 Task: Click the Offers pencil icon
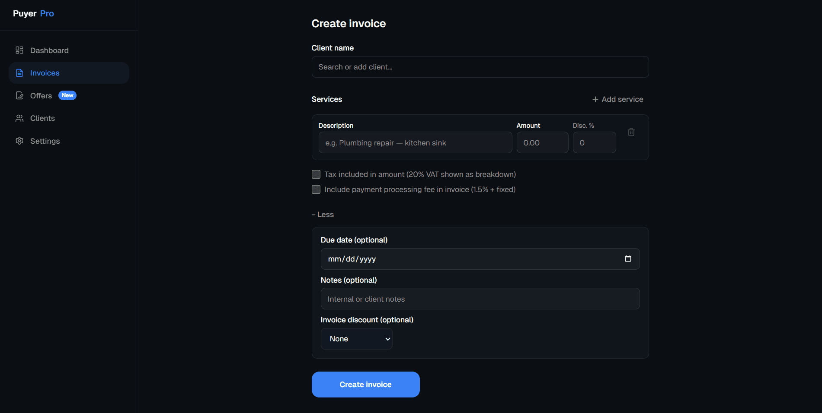click(19, 95)
